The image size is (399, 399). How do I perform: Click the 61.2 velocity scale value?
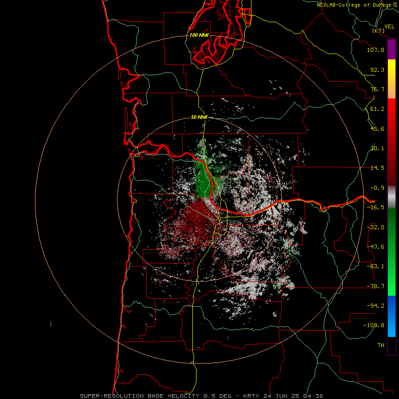pyautogui.click(x=377, y=109)
